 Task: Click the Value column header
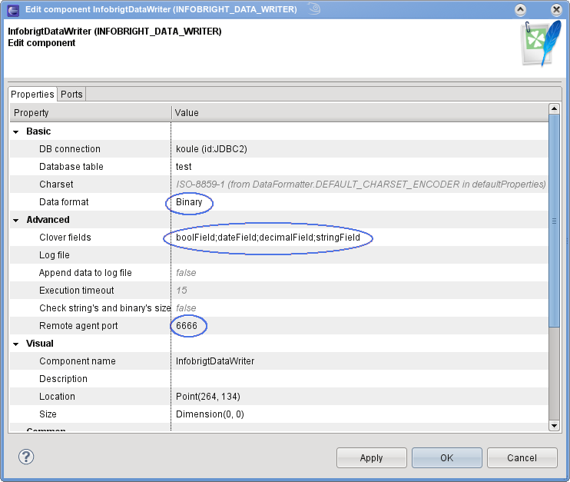360,113
